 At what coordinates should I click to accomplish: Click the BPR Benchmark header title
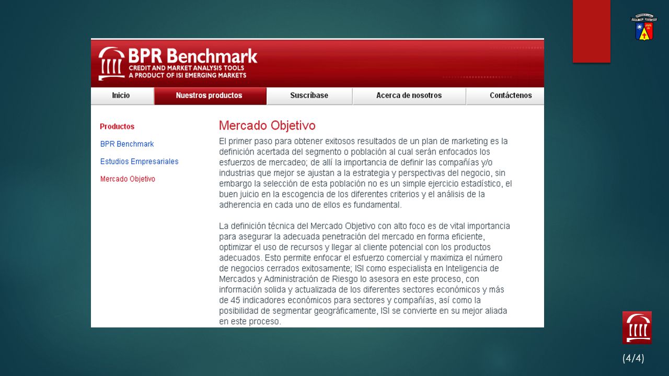tap(193, 56)
